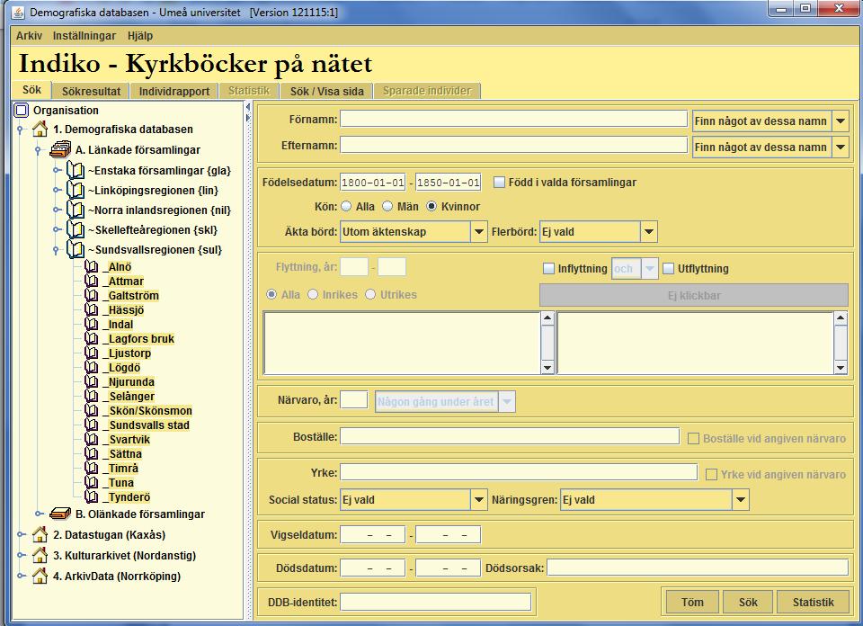Expand the Olänkade församlingar tree node
Image resolution: width=863 pixels, height=626 pixels.
[x=39, y=514]
